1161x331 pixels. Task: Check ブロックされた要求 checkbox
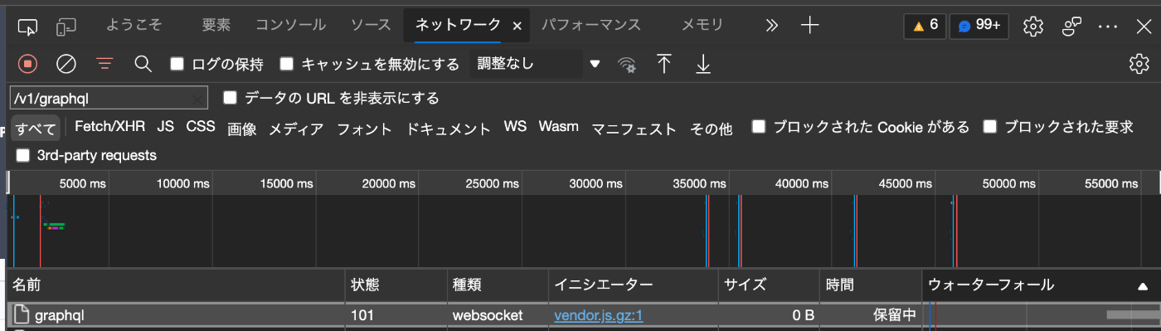tap(989, 127)
